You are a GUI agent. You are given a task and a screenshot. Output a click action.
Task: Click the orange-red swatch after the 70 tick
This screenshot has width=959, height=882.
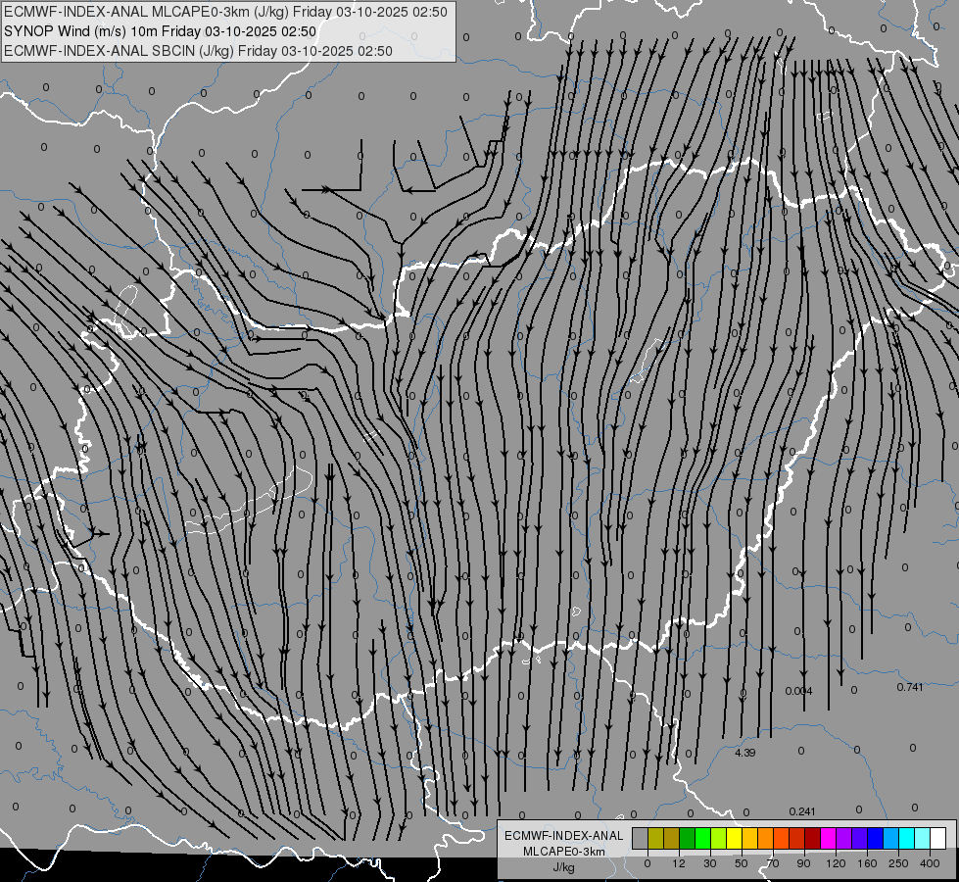(x=781, y=838)
